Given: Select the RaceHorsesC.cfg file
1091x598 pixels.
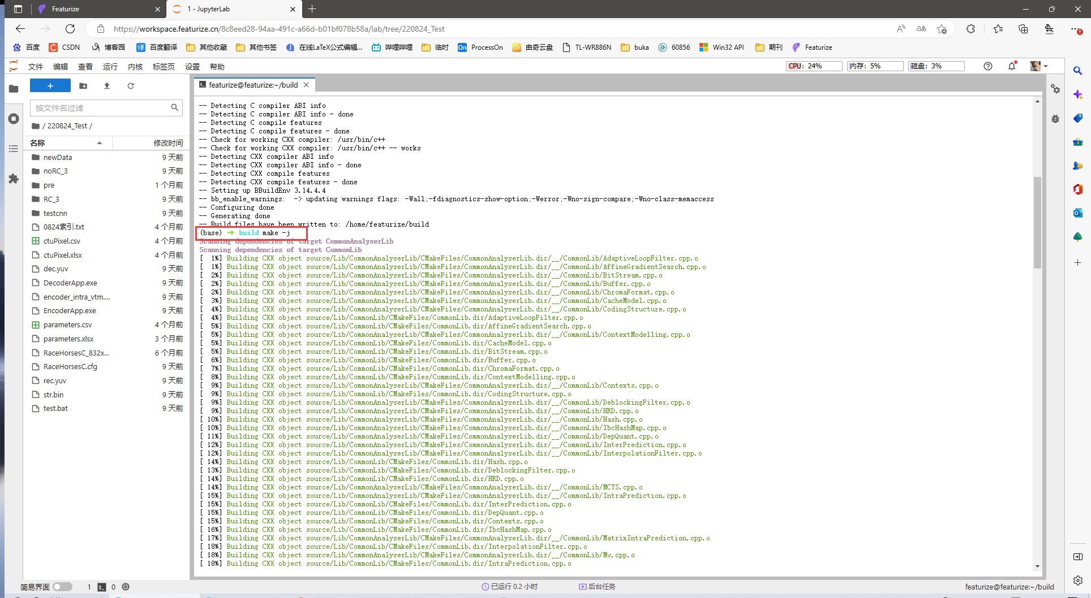Looking at the screenshot, I should pyautogui.click(x=108, y=366).
